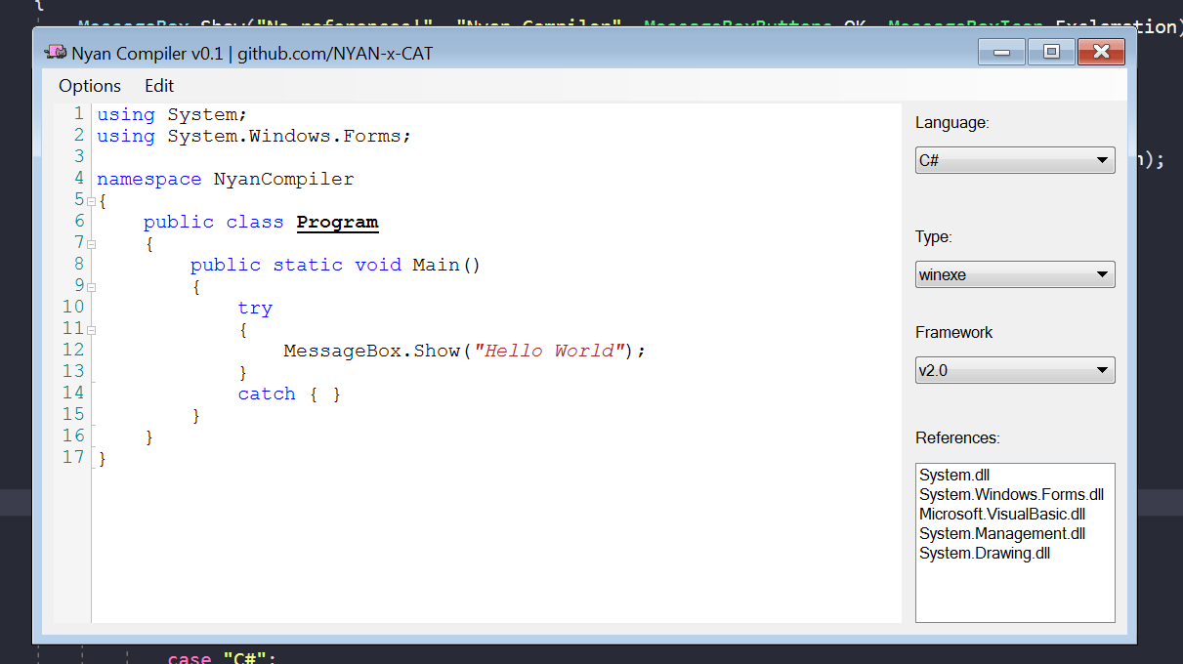Click line number 12 in the editor margin
This screenshot has width=1183, height=664.
click(72, 350)
